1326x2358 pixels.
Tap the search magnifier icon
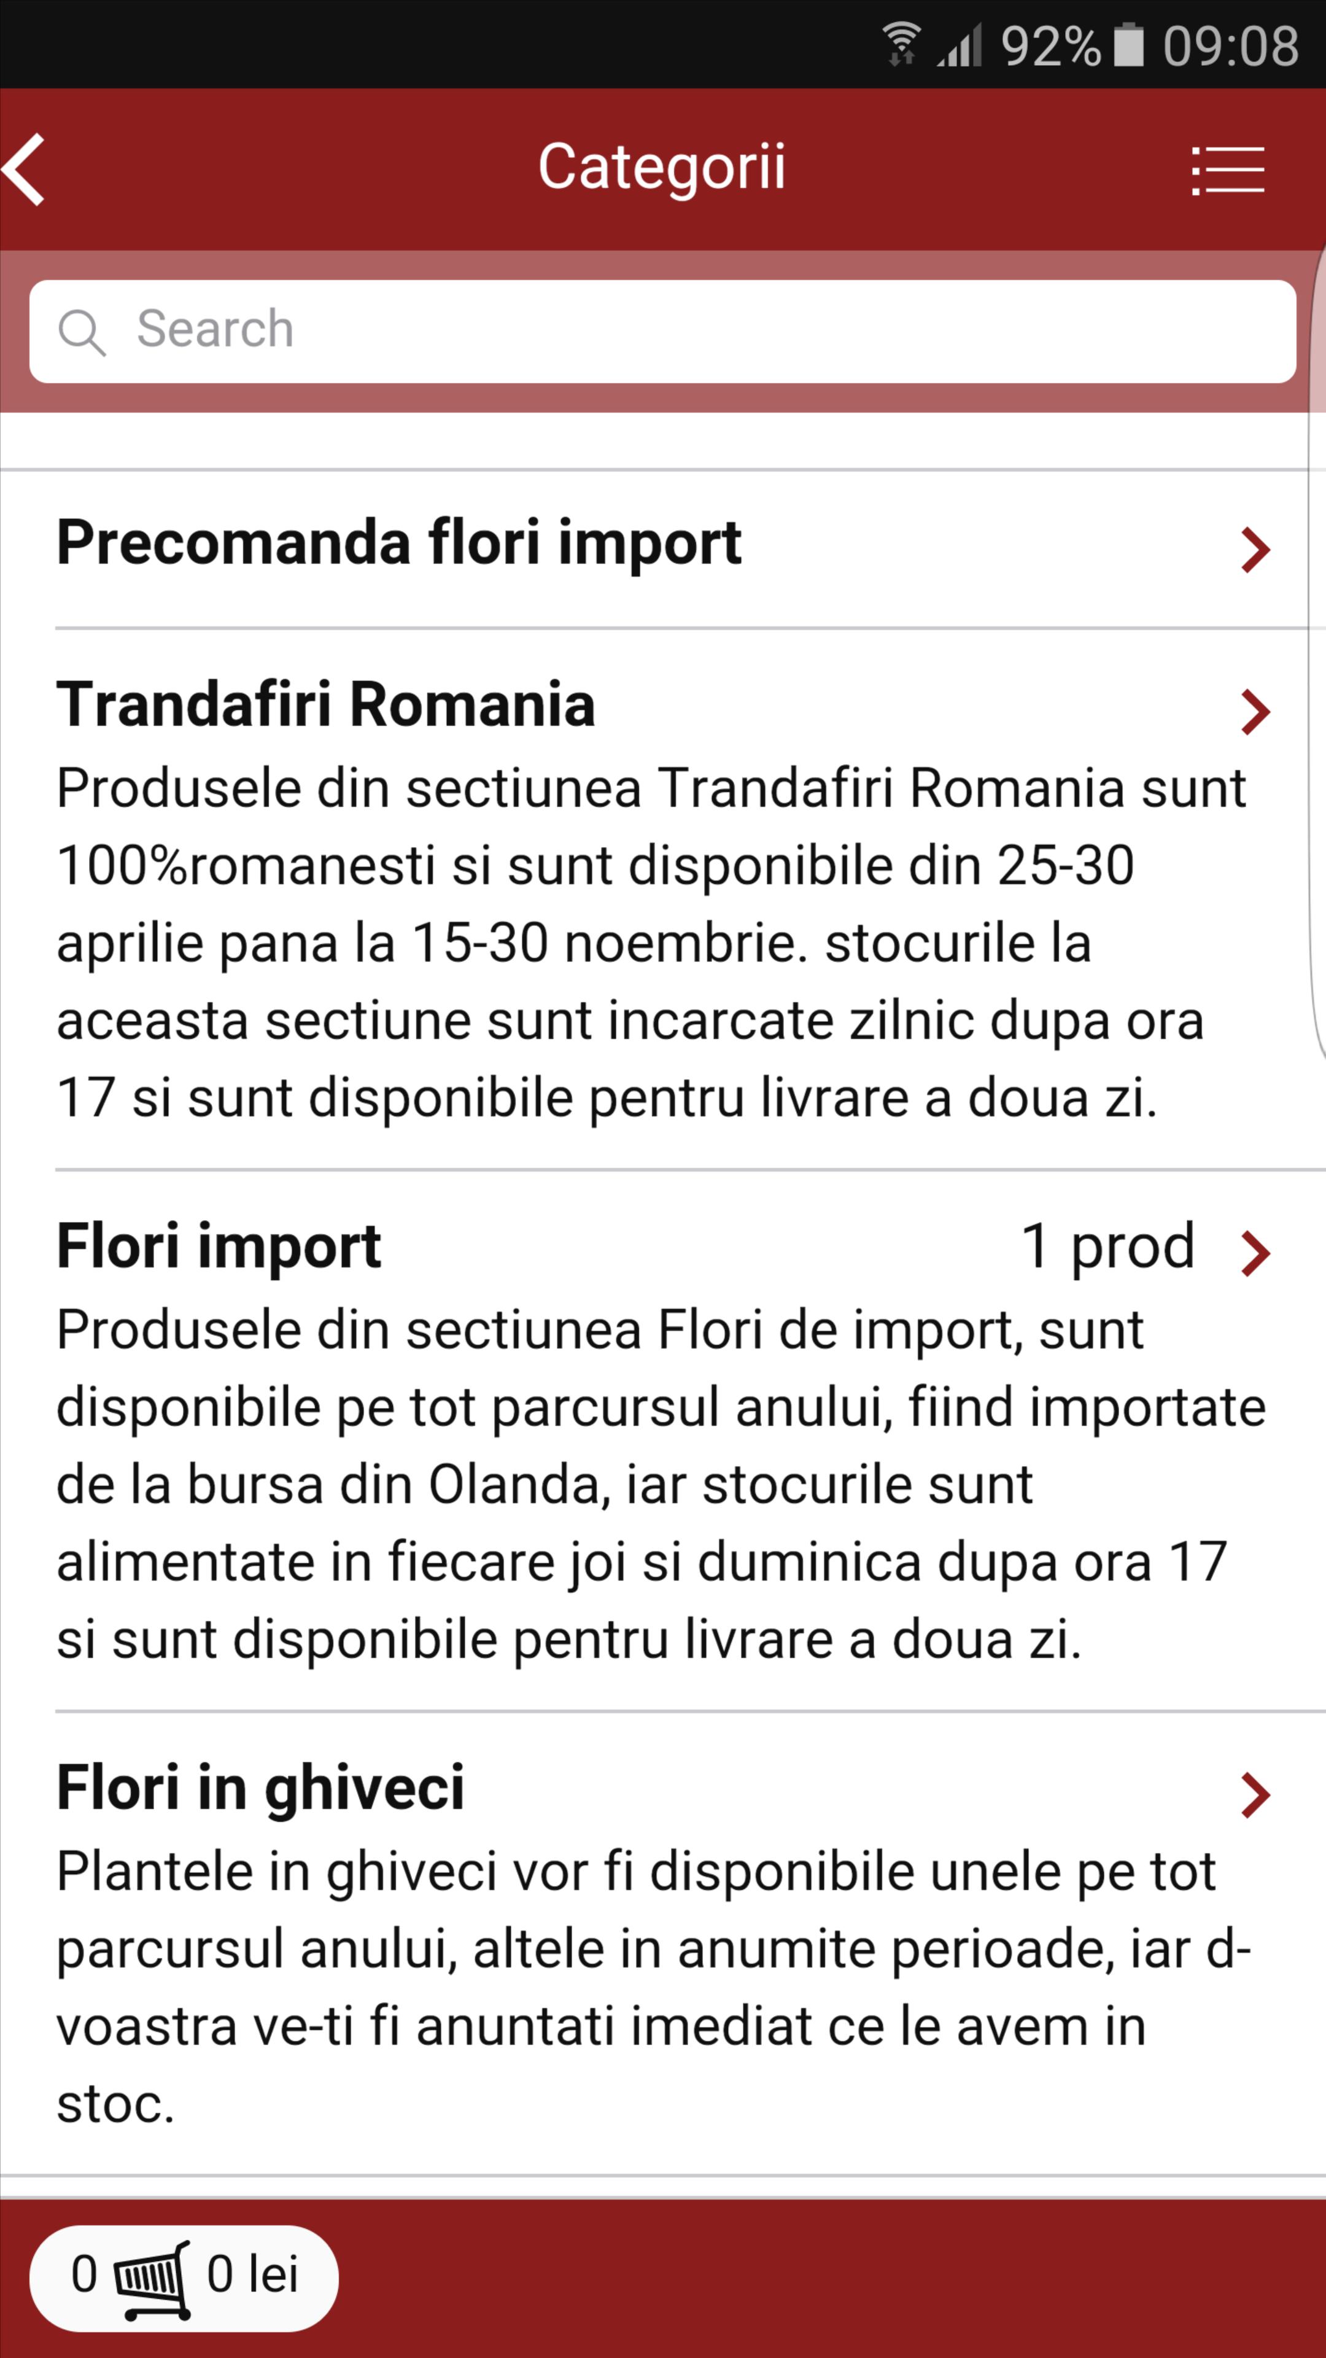[82, 332]
